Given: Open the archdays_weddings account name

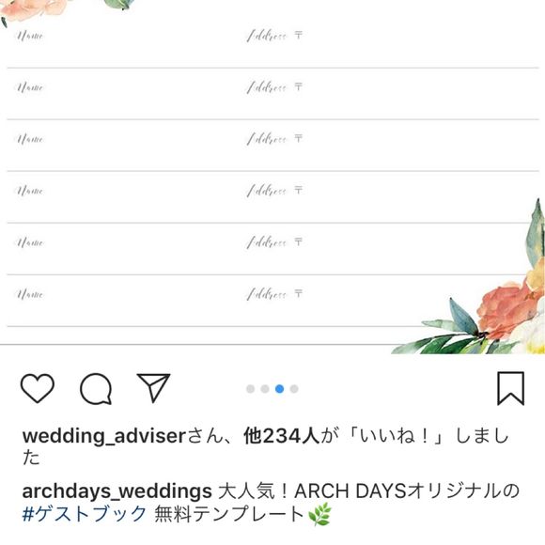Looking at the screenshot, I should click(117, 491).
